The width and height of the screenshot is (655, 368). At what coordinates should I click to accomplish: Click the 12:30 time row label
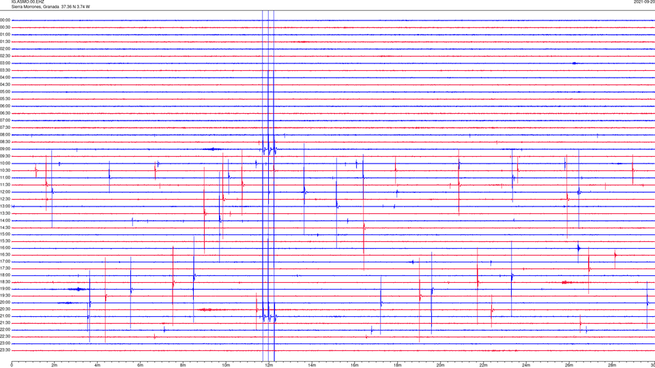pos(5,200)
